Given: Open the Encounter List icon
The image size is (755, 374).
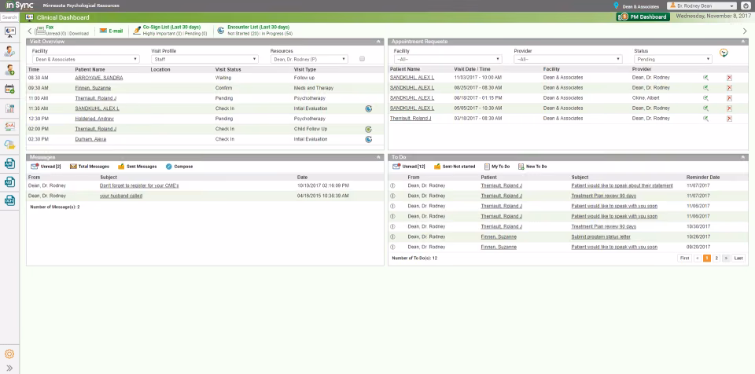Looking at the screenshot, I should [x=220, y=31].
